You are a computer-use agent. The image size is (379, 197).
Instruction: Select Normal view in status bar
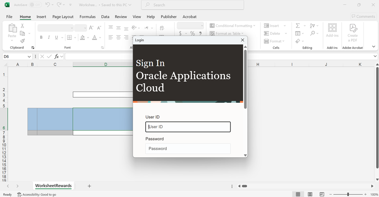pyautogui.click(x=298, y=194)
